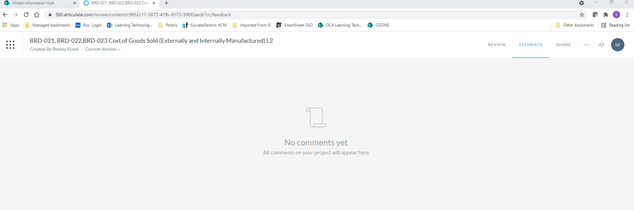Open the Imported From IE folder
Screen dimensions: 634x210
252,25
